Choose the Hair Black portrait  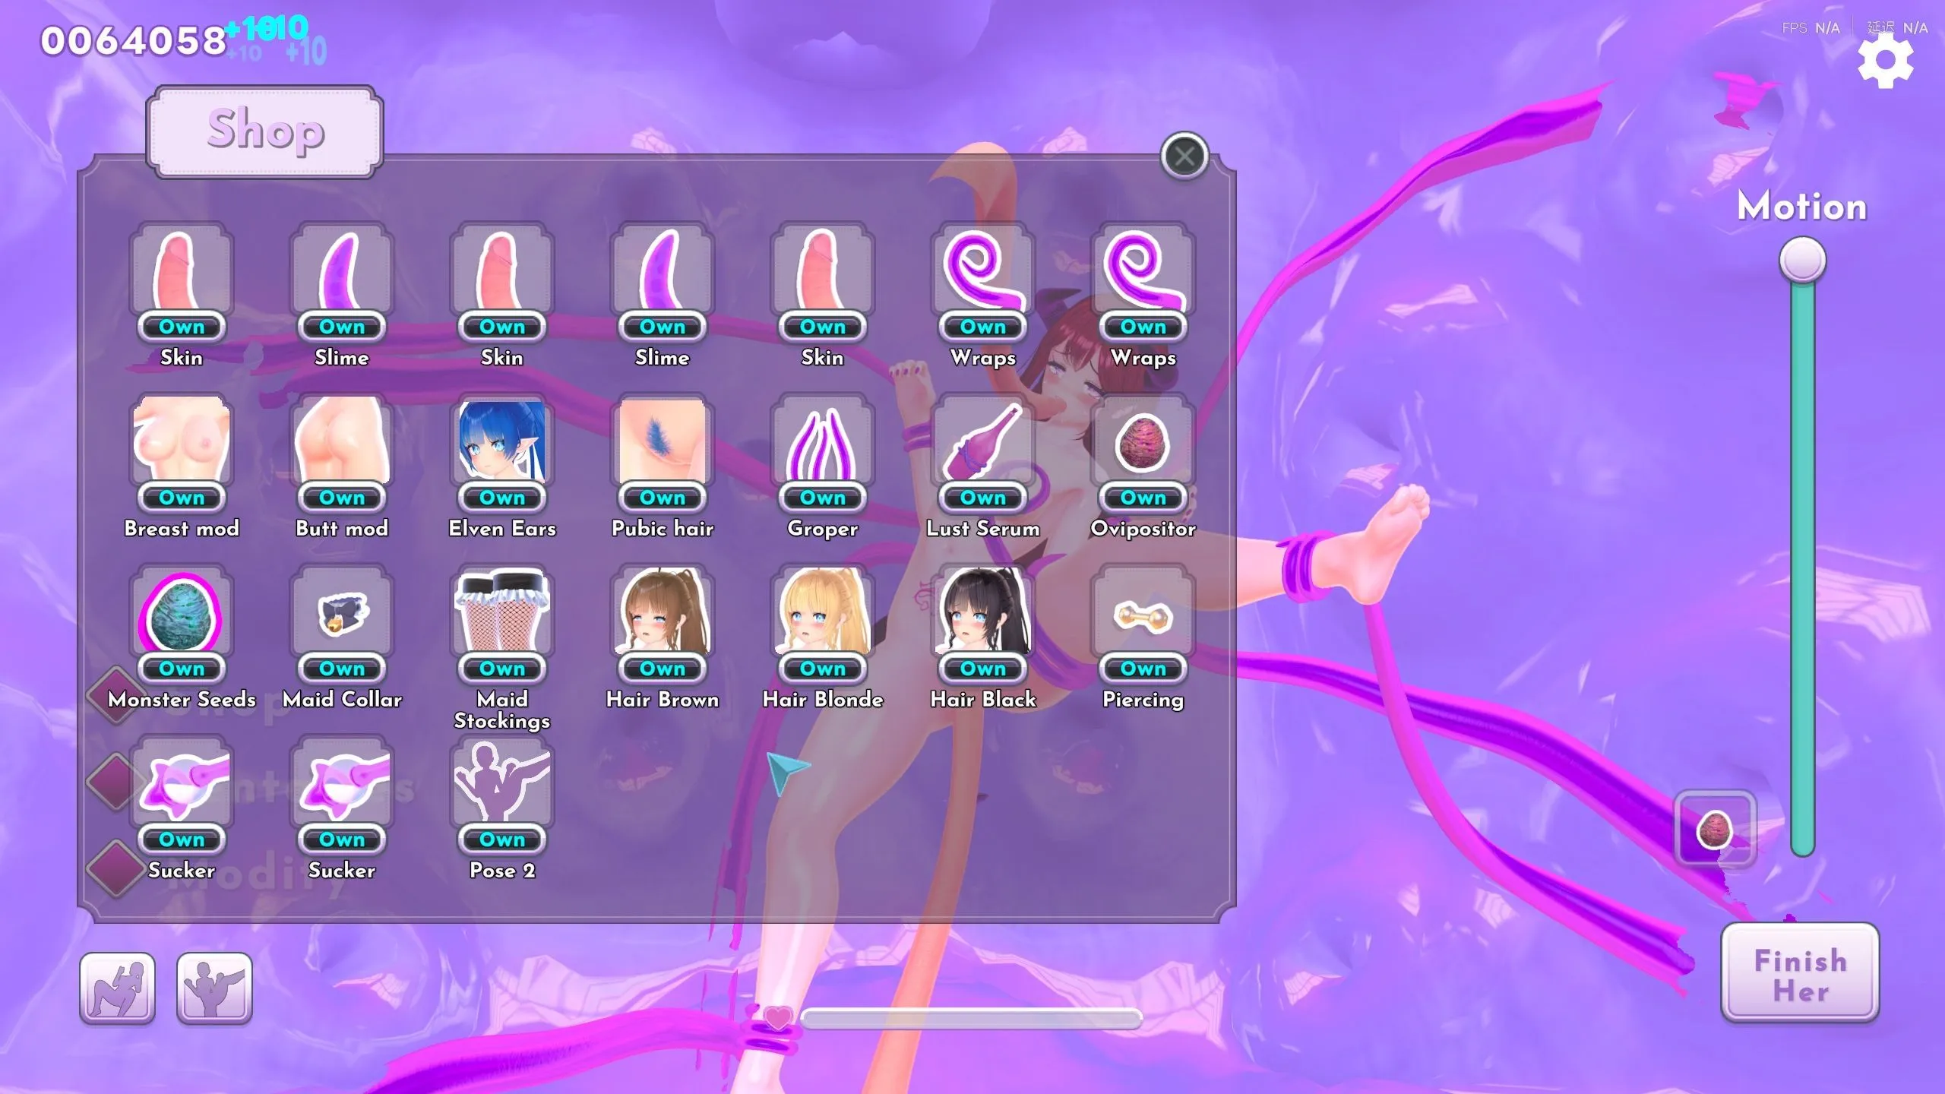pyautogui.click(x=983, y=610)
